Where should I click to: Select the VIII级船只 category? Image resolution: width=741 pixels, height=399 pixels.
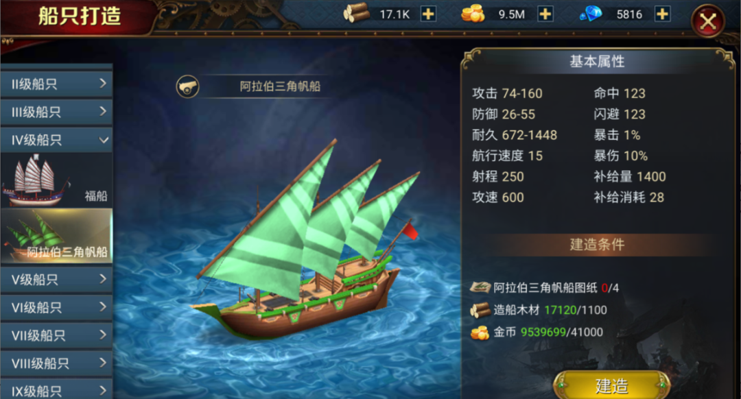[x=56, y=363]
